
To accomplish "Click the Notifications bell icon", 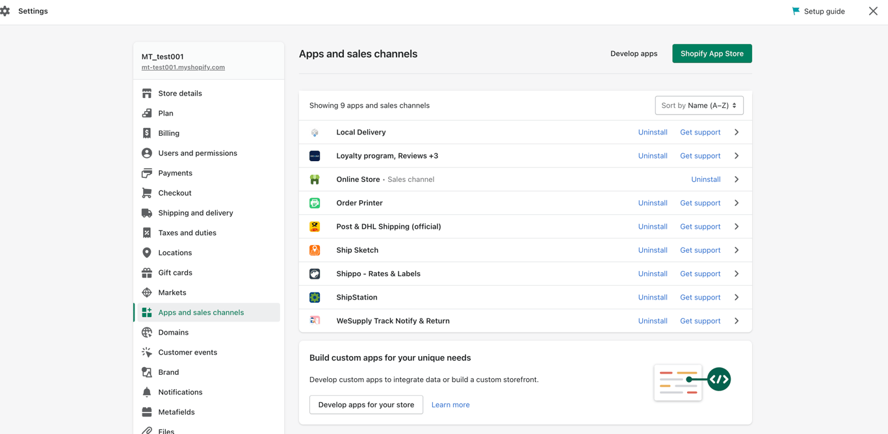I will 147,392.
